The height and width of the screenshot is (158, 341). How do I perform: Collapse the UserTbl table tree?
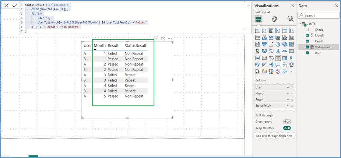(300, 24)
